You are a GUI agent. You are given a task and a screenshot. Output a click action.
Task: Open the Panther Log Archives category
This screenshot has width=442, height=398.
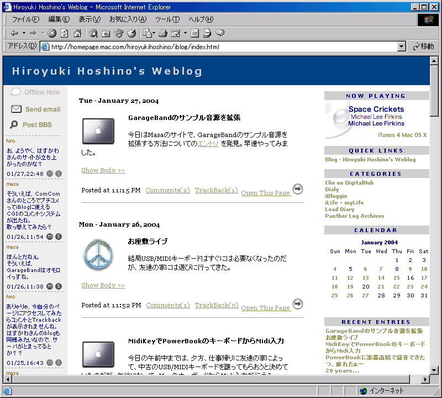[x=355, y=216]
